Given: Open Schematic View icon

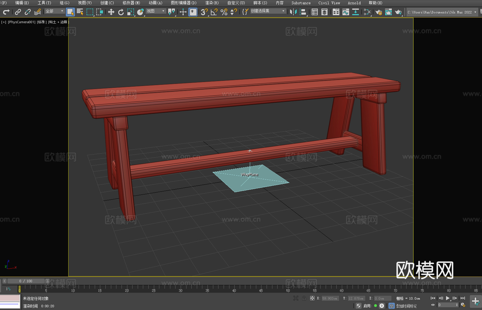Looking at the screenshot, I should tap(367, 12).
